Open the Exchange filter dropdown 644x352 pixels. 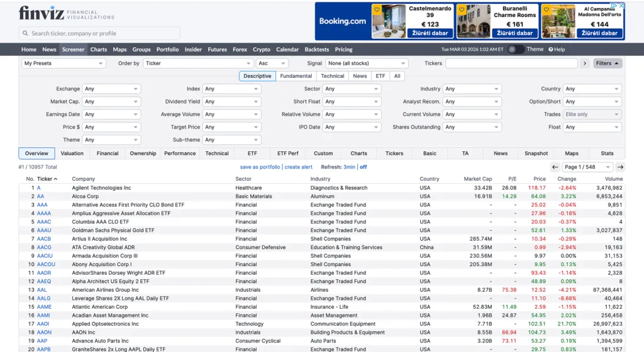tap(111, 88)
